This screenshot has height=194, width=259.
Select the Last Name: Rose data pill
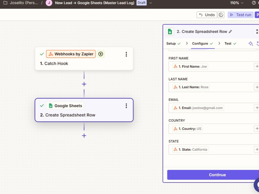pos(191,87)
